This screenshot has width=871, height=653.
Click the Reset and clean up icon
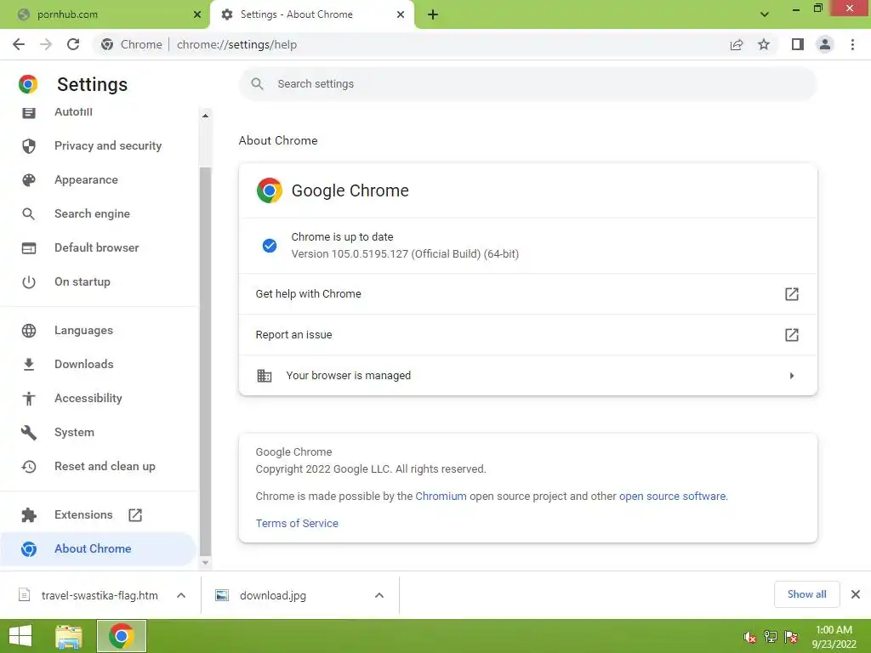[x=29, y=467]
